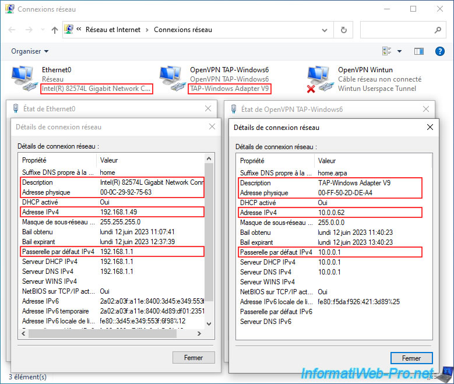Select TAP-Windows Adapter V9 description row
This screenshot has width=454, height=384.
(330, 183)
